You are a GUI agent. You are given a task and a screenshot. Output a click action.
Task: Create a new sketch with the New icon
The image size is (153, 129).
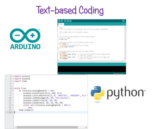click(x=65, y=21)
